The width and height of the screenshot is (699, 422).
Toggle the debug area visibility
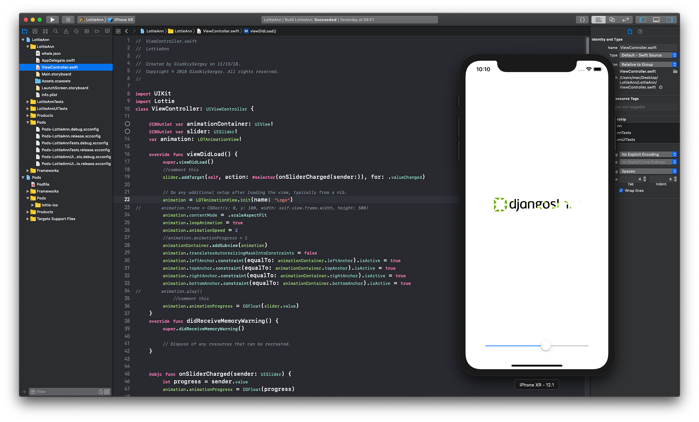click(x=656, y=19)
